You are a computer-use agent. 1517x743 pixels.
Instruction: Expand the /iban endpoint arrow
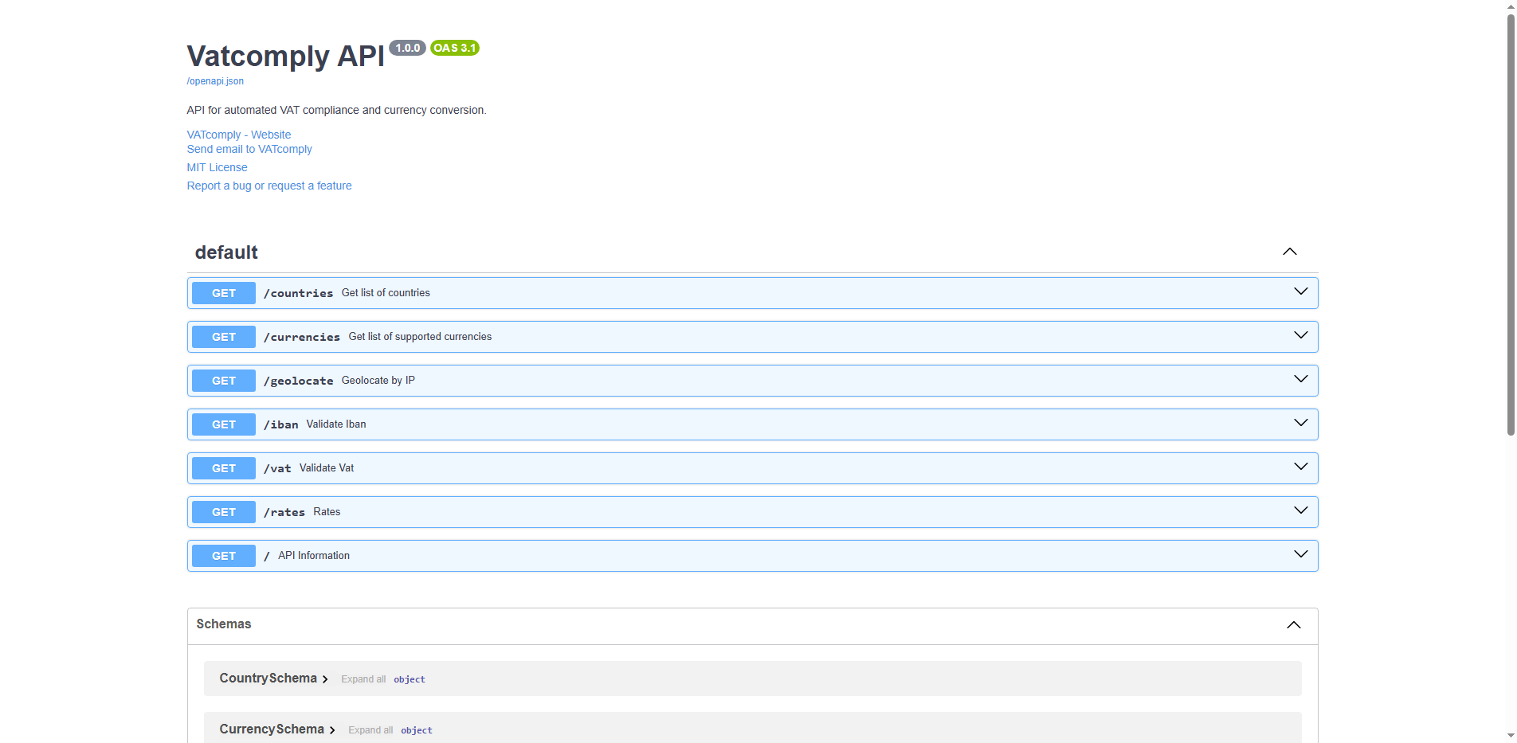[x=1300, y=423]
